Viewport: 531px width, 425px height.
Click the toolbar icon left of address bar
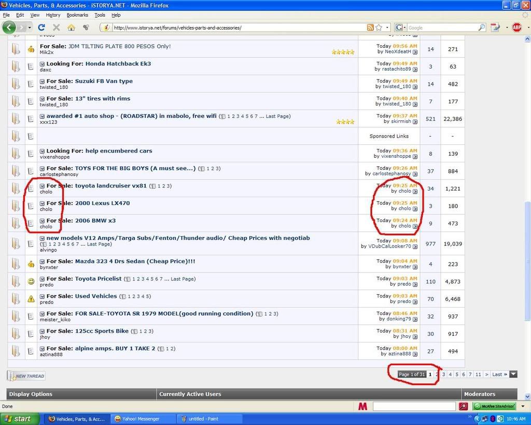pyautogui.click(x=86, y=28)
